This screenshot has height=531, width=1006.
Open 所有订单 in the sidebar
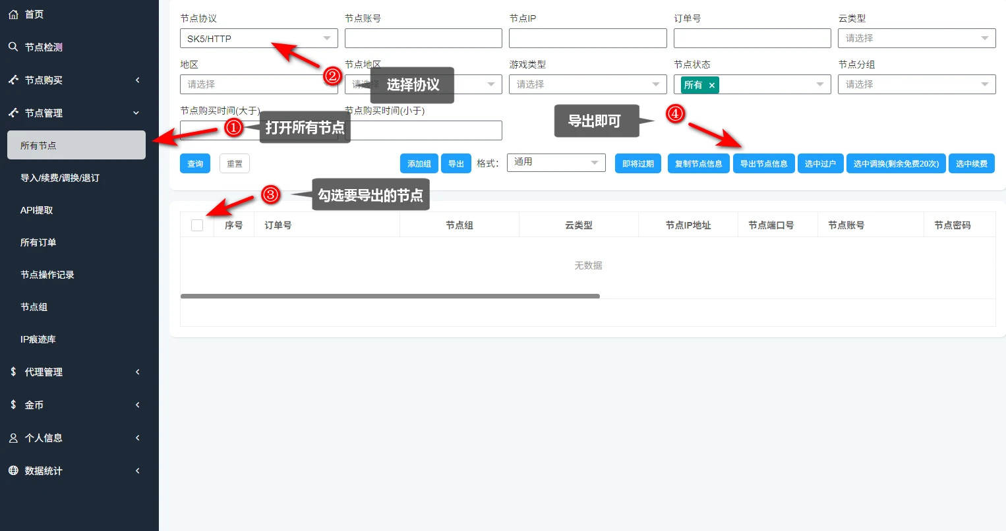click(38, 242)
